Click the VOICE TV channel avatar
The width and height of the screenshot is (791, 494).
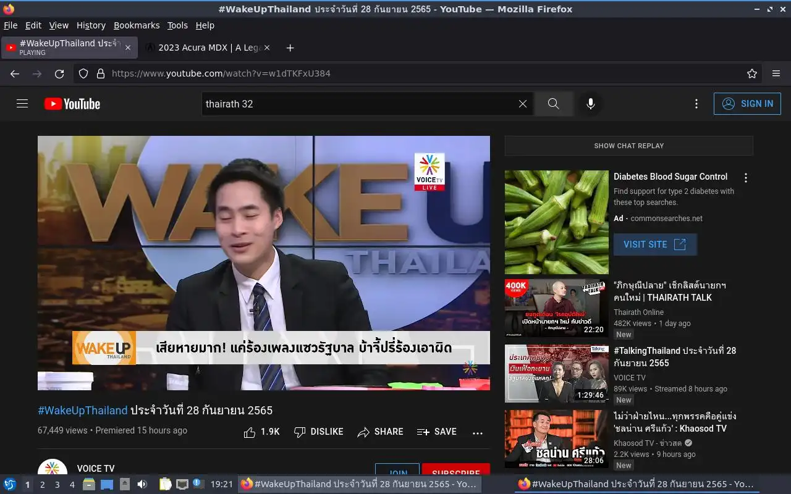[53, 468]
